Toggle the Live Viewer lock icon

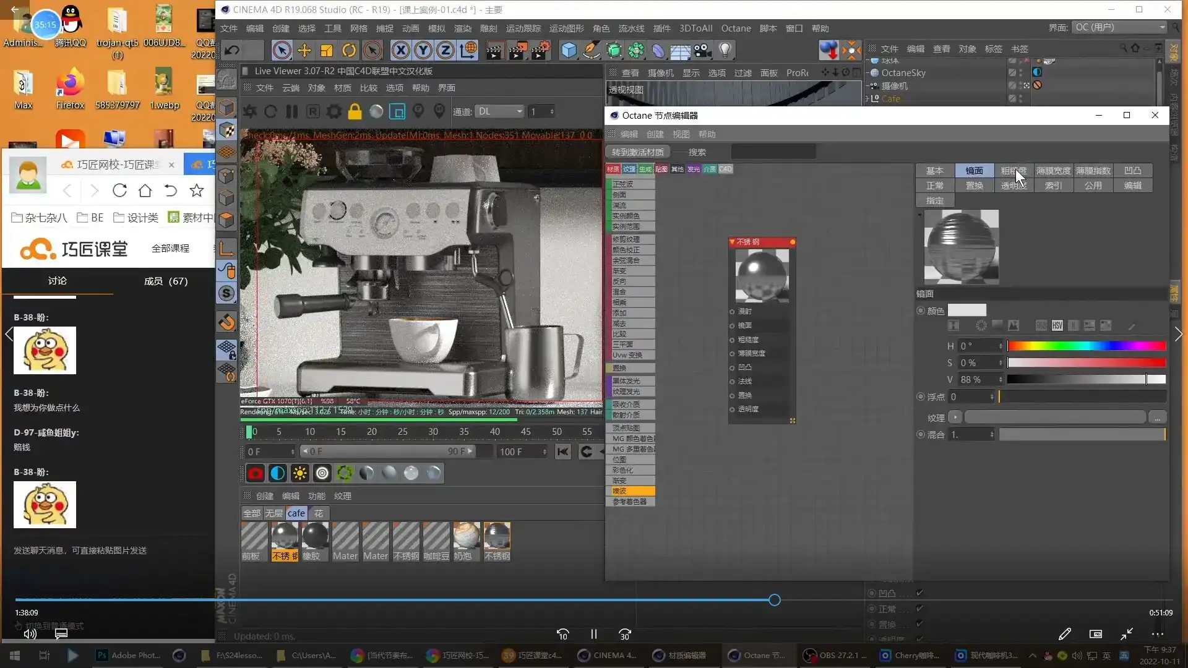[x=355, y=112]
